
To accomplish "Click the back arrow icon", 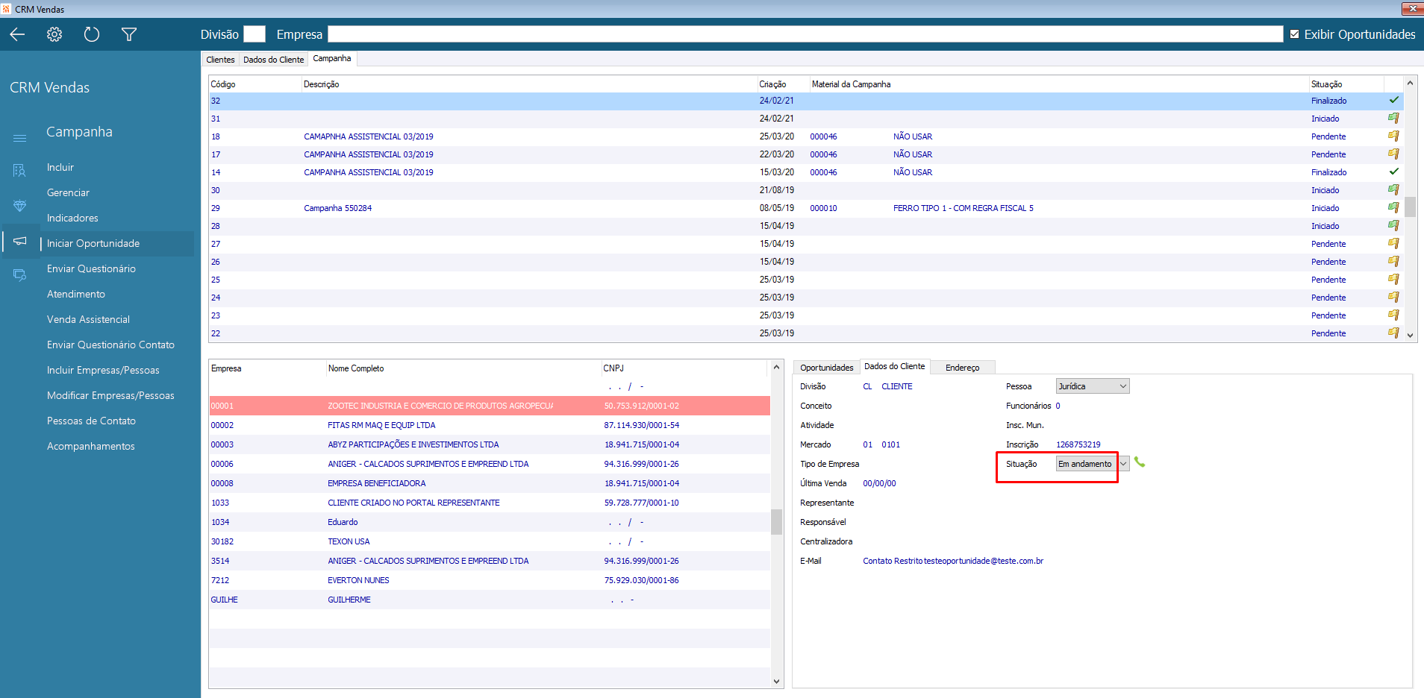I will click(x=17, y=34).
